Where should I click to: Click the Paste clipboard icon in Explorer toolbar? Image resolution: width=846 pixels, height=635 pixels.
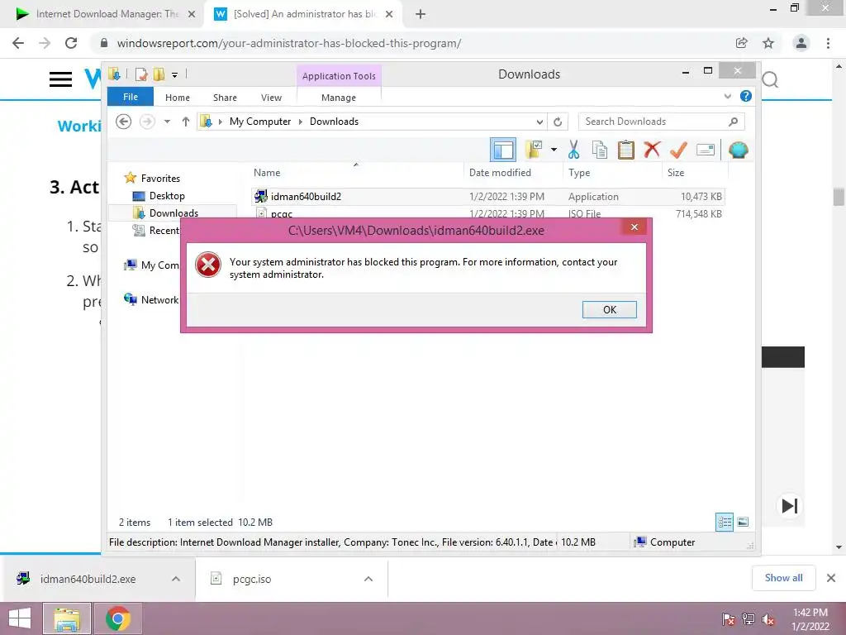click(626, 150)
